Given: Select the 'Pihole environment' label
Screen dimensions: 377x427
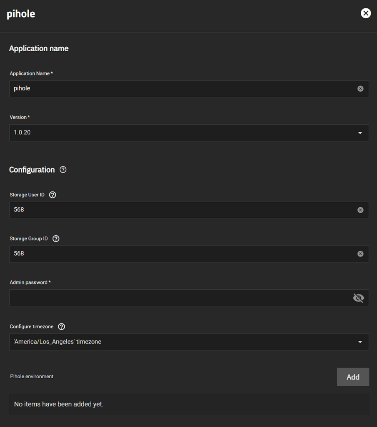Looking at the screenshot, I should point(32,377).
